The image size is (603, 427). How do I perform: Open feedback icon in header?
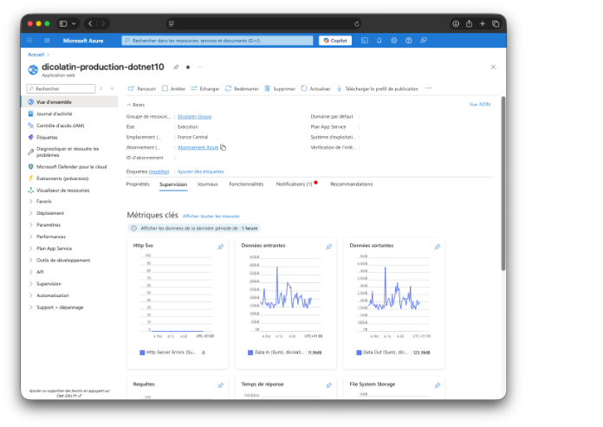[424, 41]
